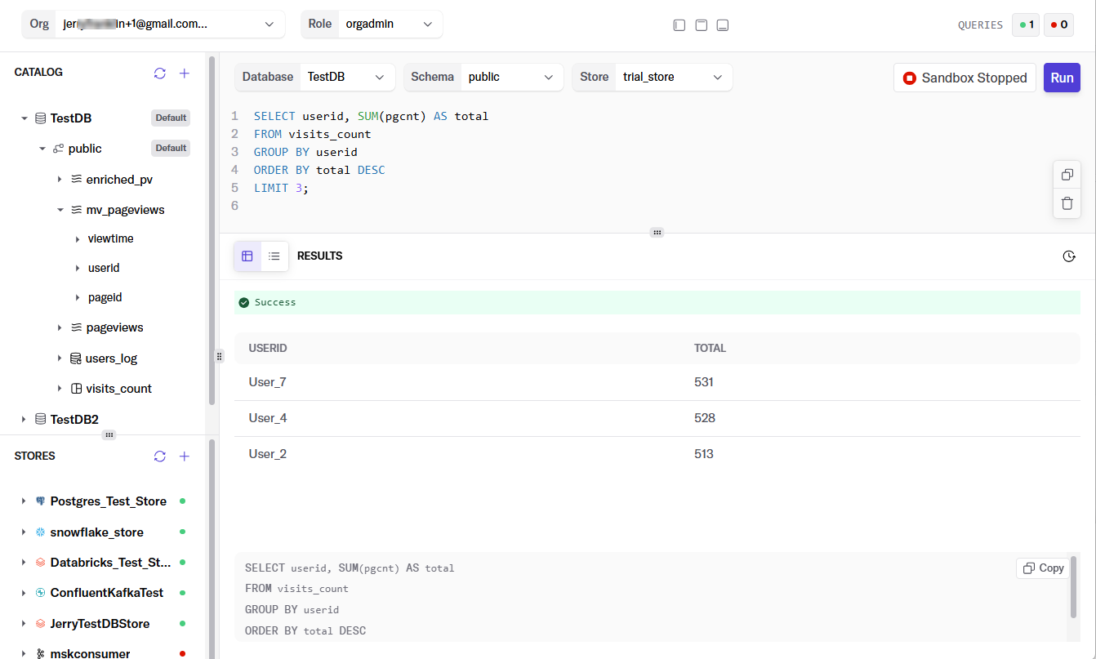
Task: Toggle the left sidebar layout icon
Action: [679, 25]
